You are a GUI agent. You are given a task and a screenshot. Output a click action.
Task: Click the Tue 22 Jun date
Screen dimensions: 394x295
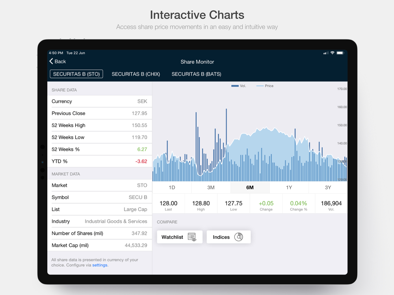76,53
